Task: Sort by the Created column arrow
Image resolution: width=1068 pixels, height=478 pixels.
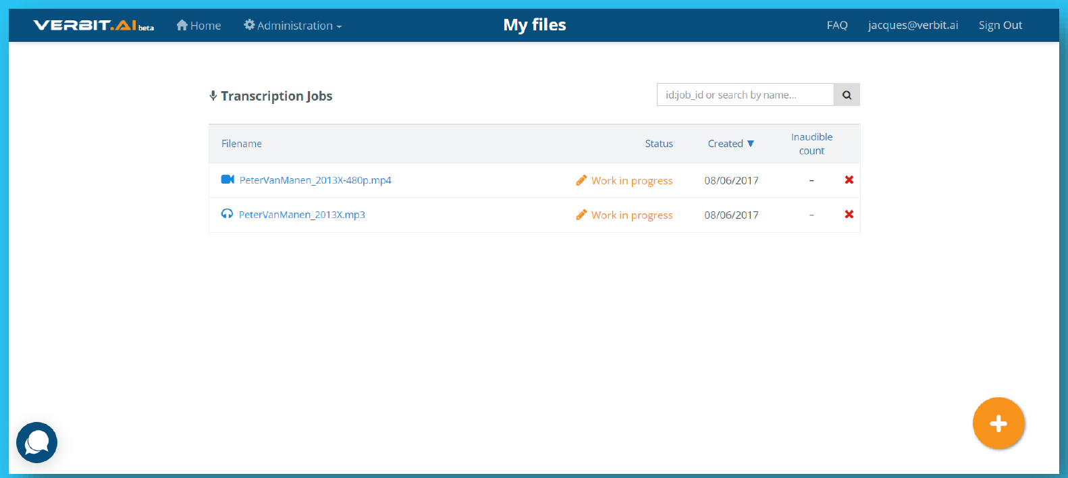Action: [750, 144]
